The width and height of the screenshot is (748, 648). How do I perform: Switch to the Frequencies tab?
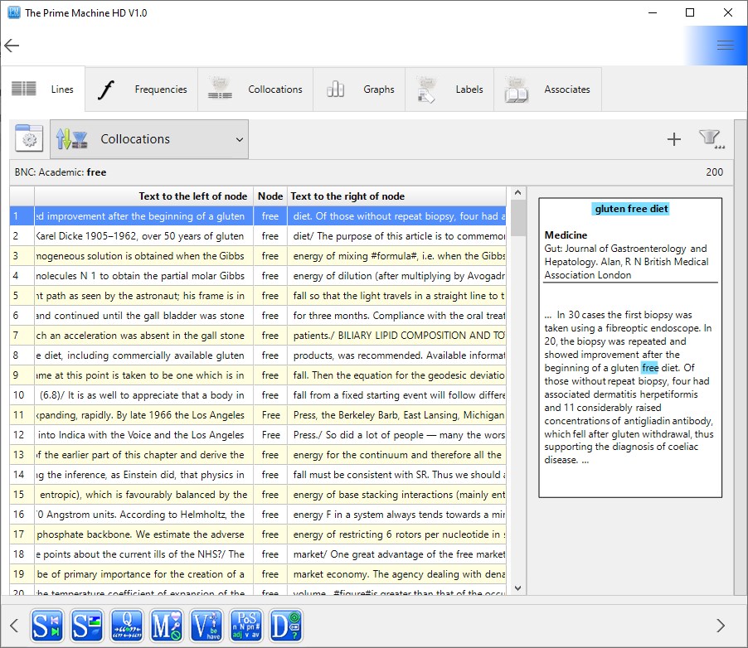coord(142,89)
